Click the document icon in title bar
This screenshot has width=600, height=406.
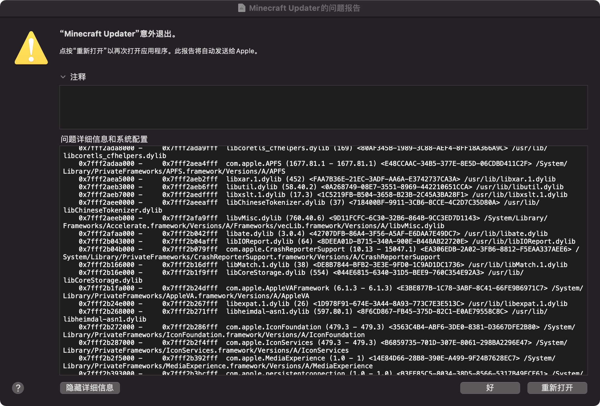tap(241, 8)
